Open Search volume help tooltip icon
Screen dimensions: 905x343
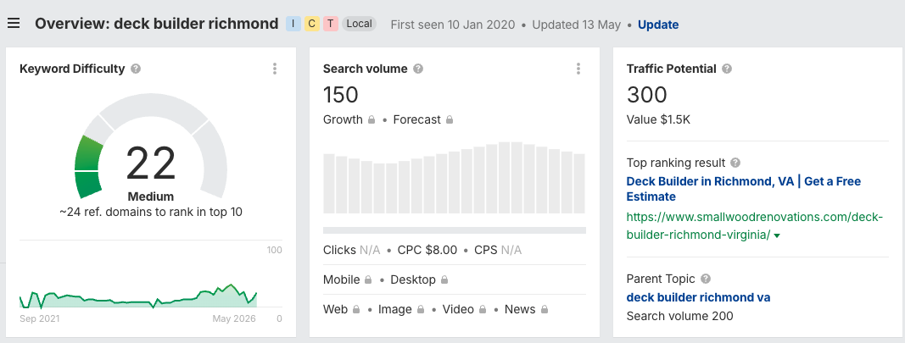pos(418,69)
